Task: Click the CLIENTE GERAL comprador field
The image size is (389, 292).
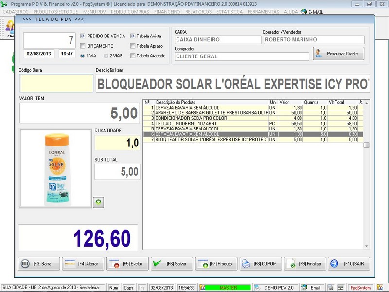Action: coord(242,56)
